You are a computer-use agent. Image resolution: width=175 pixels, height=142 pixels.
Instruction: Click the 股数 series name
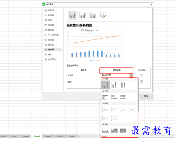70,82
